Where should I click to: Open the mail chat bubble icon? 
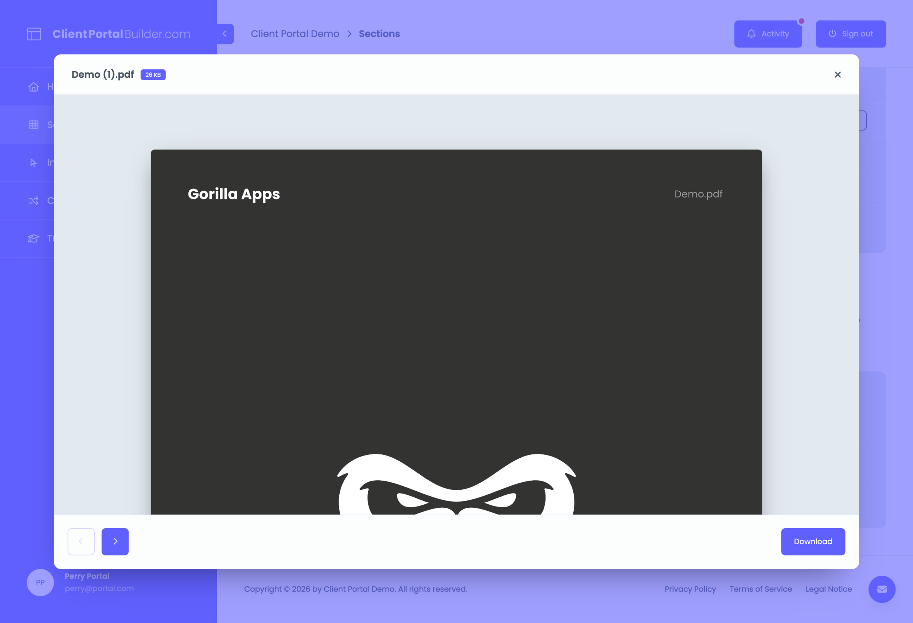pos(881,589)
